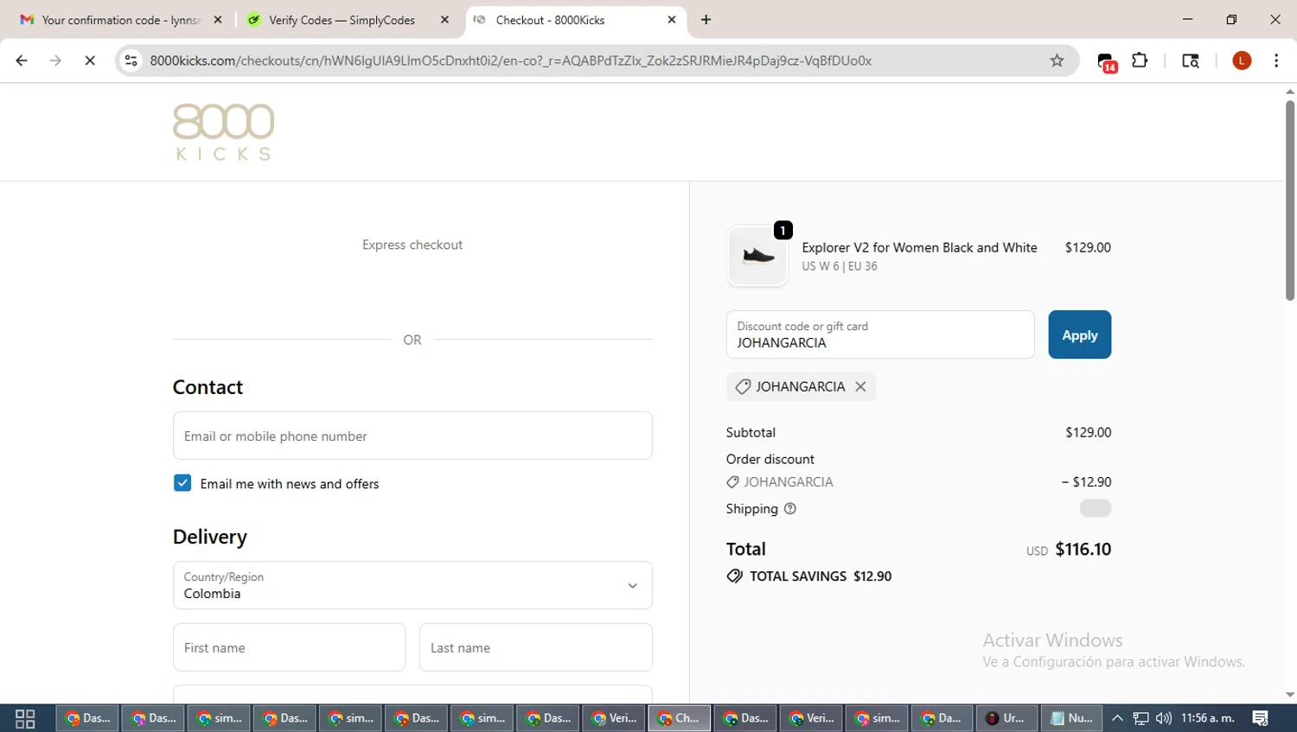The image size is (1297, 732).
Task: Open the Windows notification center
Action: coord(1261,718)
